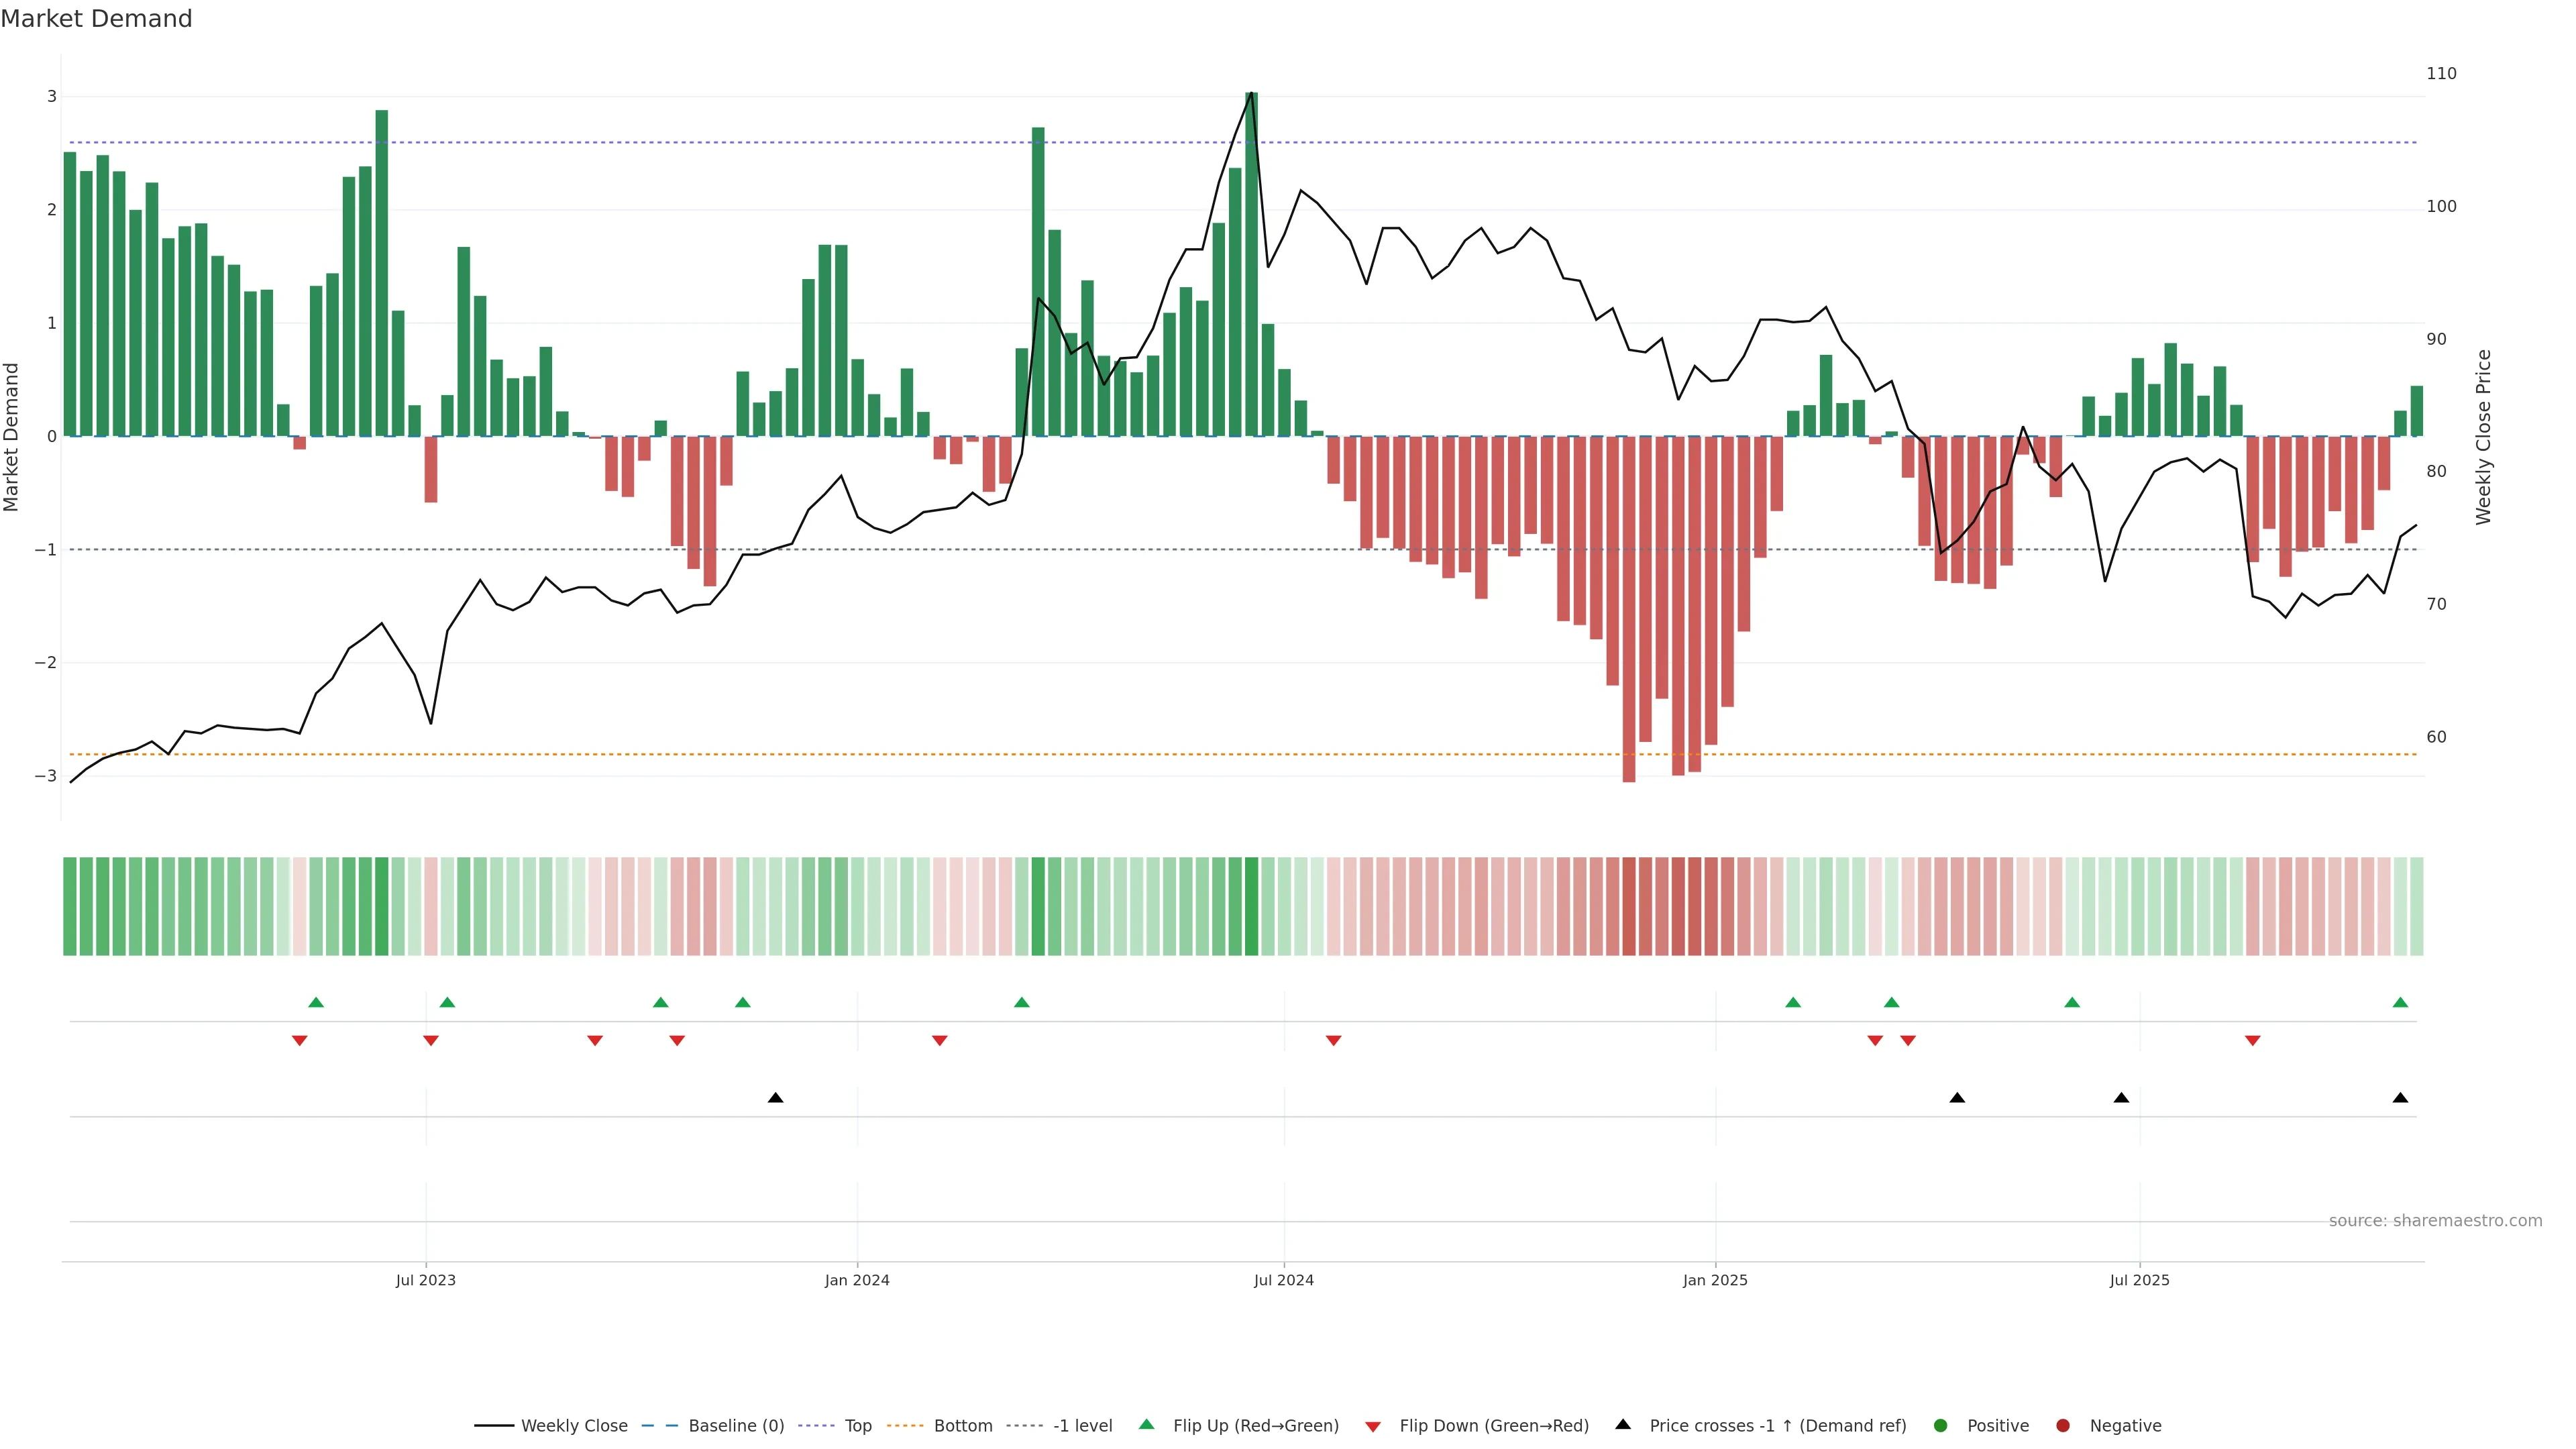The height and width of the screenshot is (1449, 2576).
Task: Click green Flip Up triangle legend icon
Action: pyautogui.click(x=1147, y=1425)
